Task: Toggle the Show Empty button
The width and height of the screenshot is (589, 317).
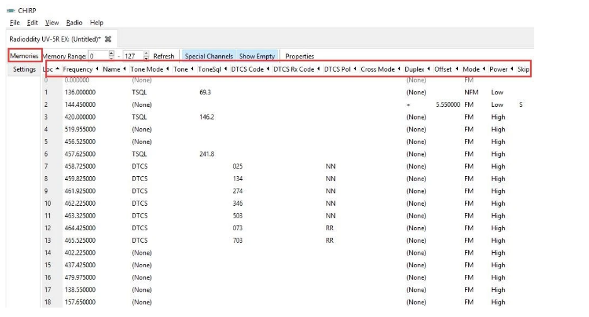Action: (x=257, y=56)
